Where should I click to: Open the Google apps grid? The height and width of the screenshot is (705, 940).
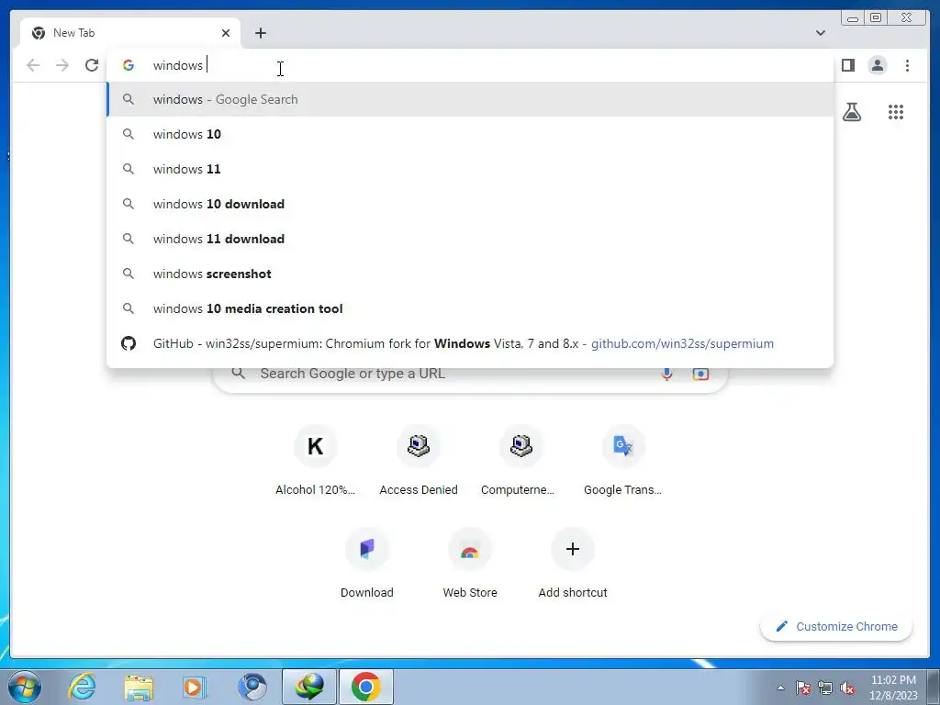point(896,111)
